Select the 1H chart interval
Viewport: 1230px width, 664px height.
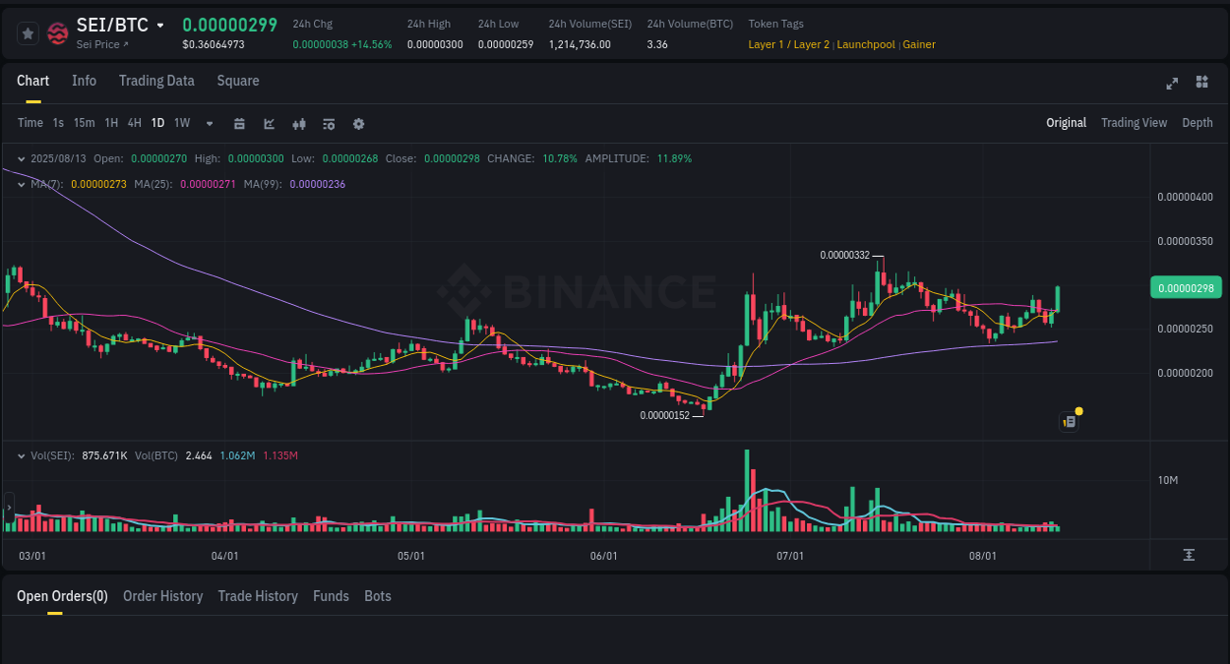point(111,123)
